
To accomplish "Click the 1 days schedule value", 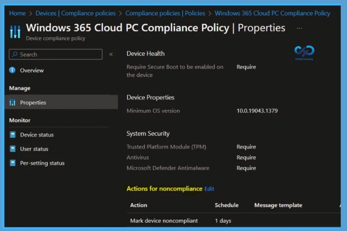I will (x=223, y=221).
